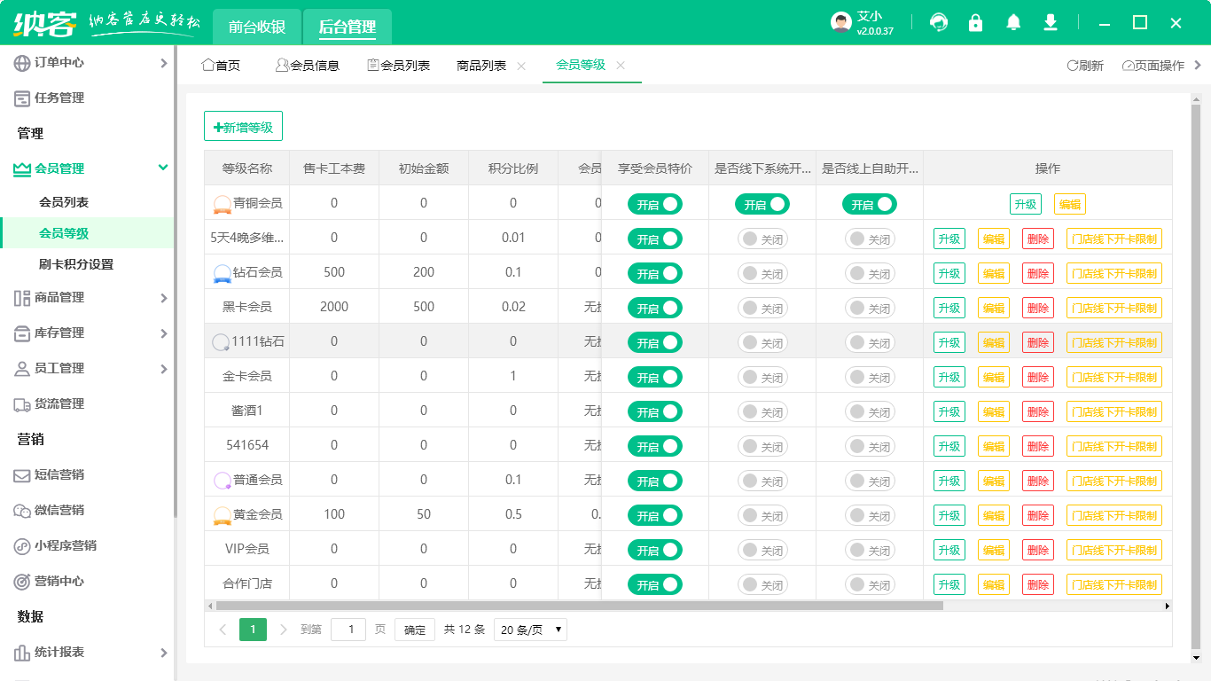Disable 享受会员特价 for 黑卡会员
This screenshot has height=681, width=1211.
click(x=654, y=308)
